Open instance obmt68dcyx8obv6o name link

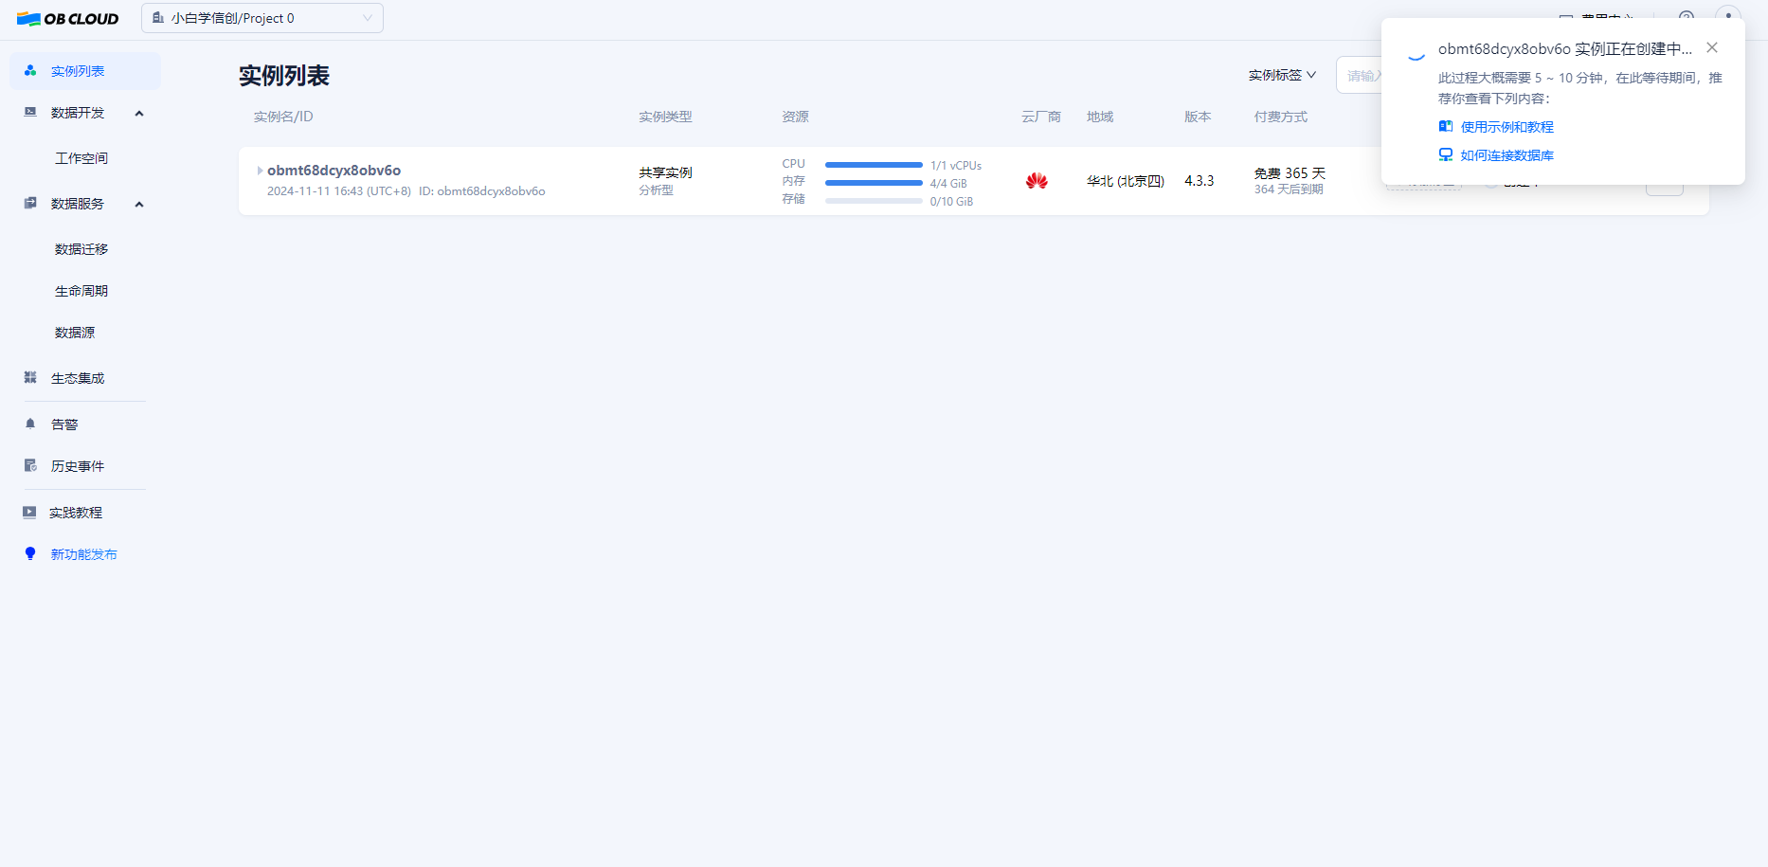click(334, 171)
